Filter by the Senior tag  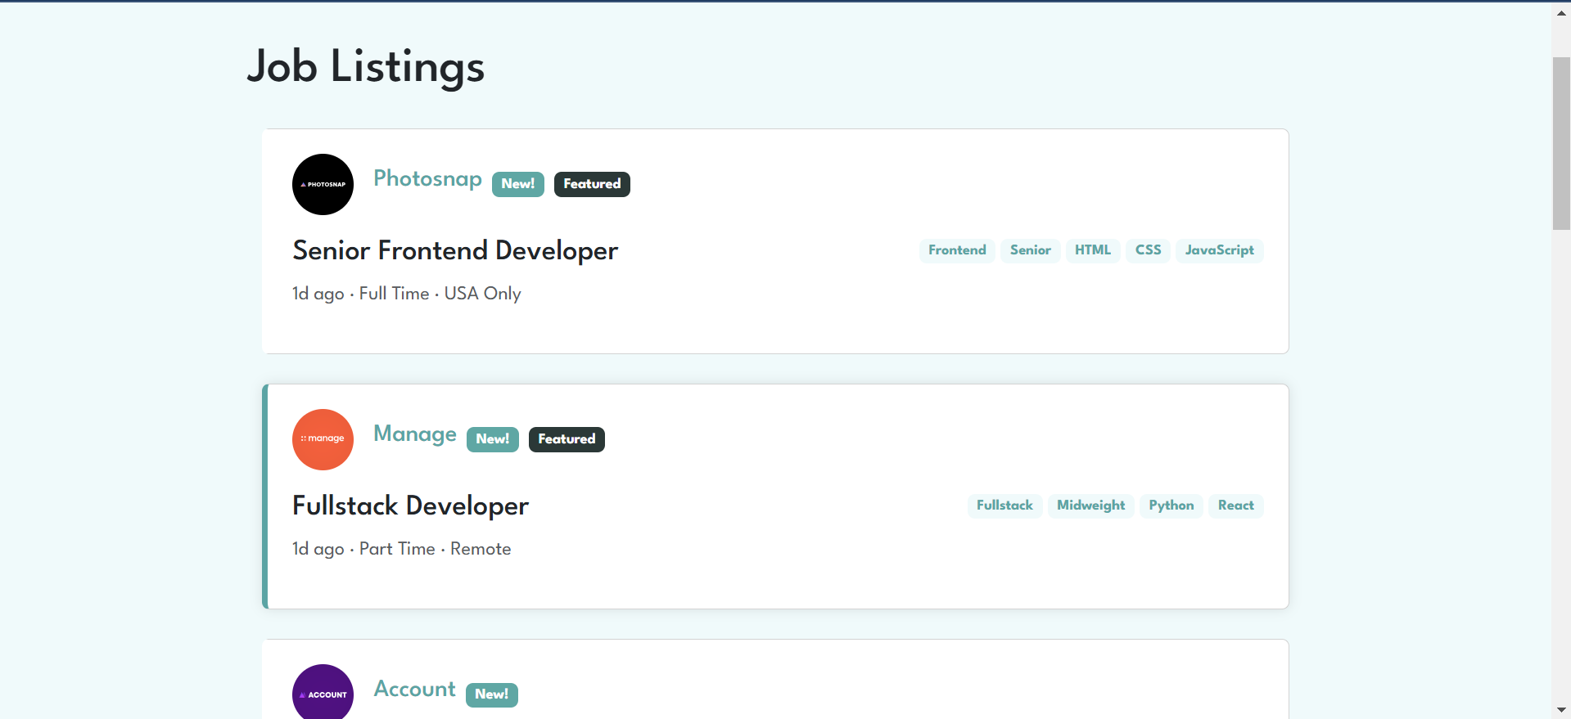click(1031, 250)
